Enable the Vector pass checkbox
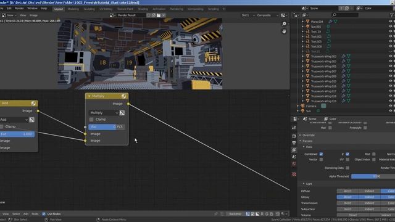395x222 pixels. coord(321,160)
